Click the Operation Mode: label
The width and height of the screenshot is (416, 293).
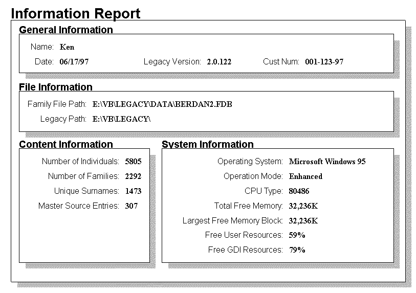(x=253, y=176)
